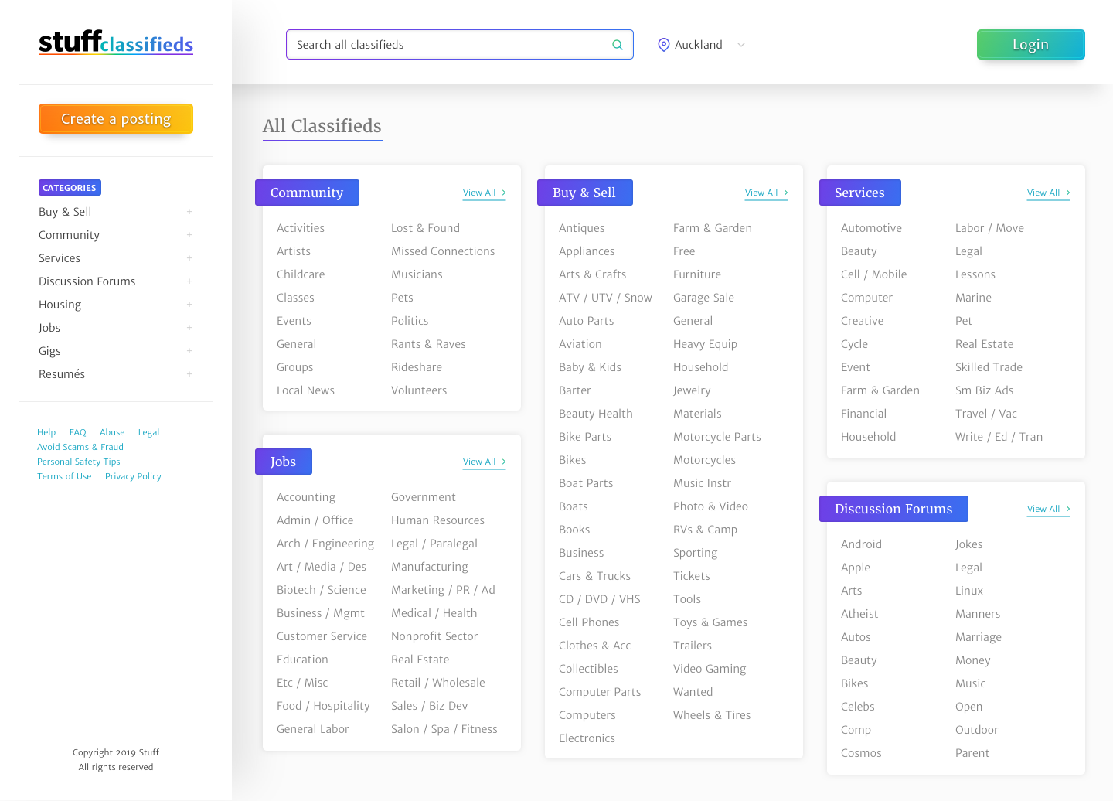
Task: Open the Auckland location dropdown
Action: [x=703, y=45]
